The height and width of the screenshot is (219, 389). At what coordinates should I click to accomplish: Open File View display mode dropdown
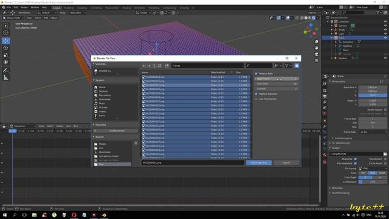point(278,66)
